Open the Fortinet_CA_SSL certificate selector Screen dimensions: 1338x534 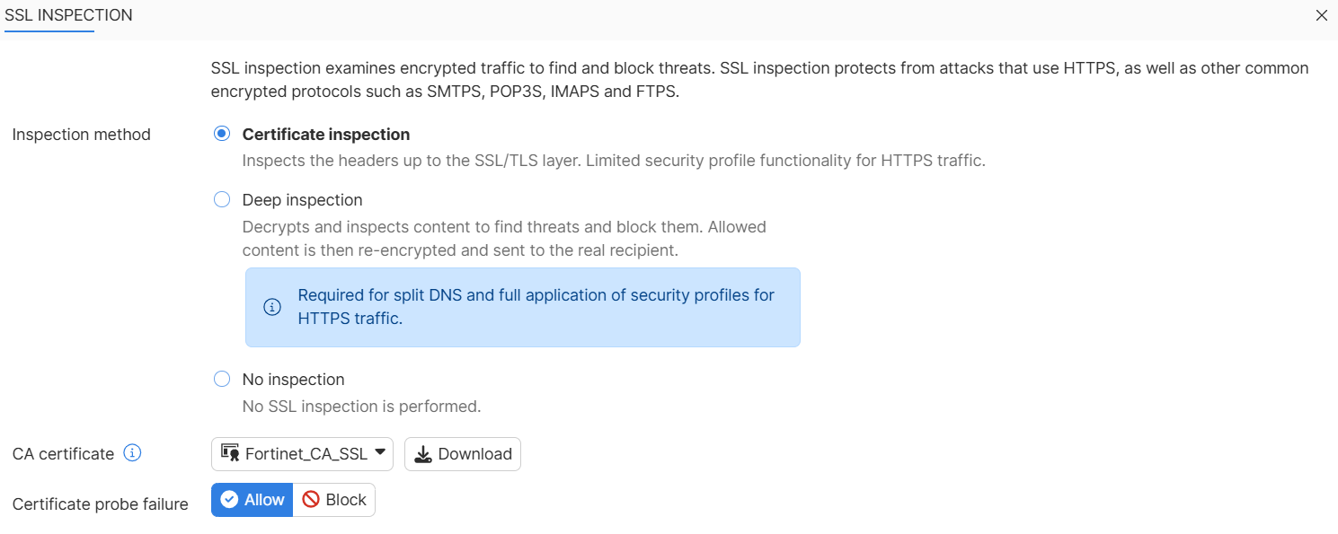tap(302, 453)
